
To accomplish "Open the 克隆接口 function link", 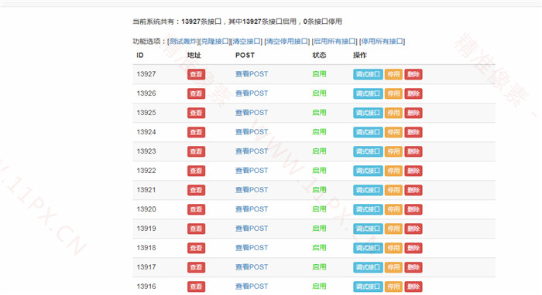I will pos(214,42).
